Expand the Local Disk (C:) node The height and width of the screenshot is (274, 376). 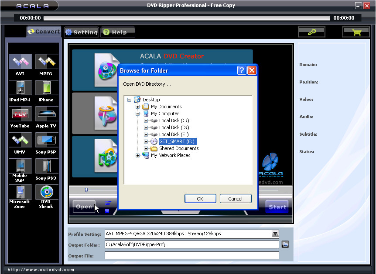(146, 120)
